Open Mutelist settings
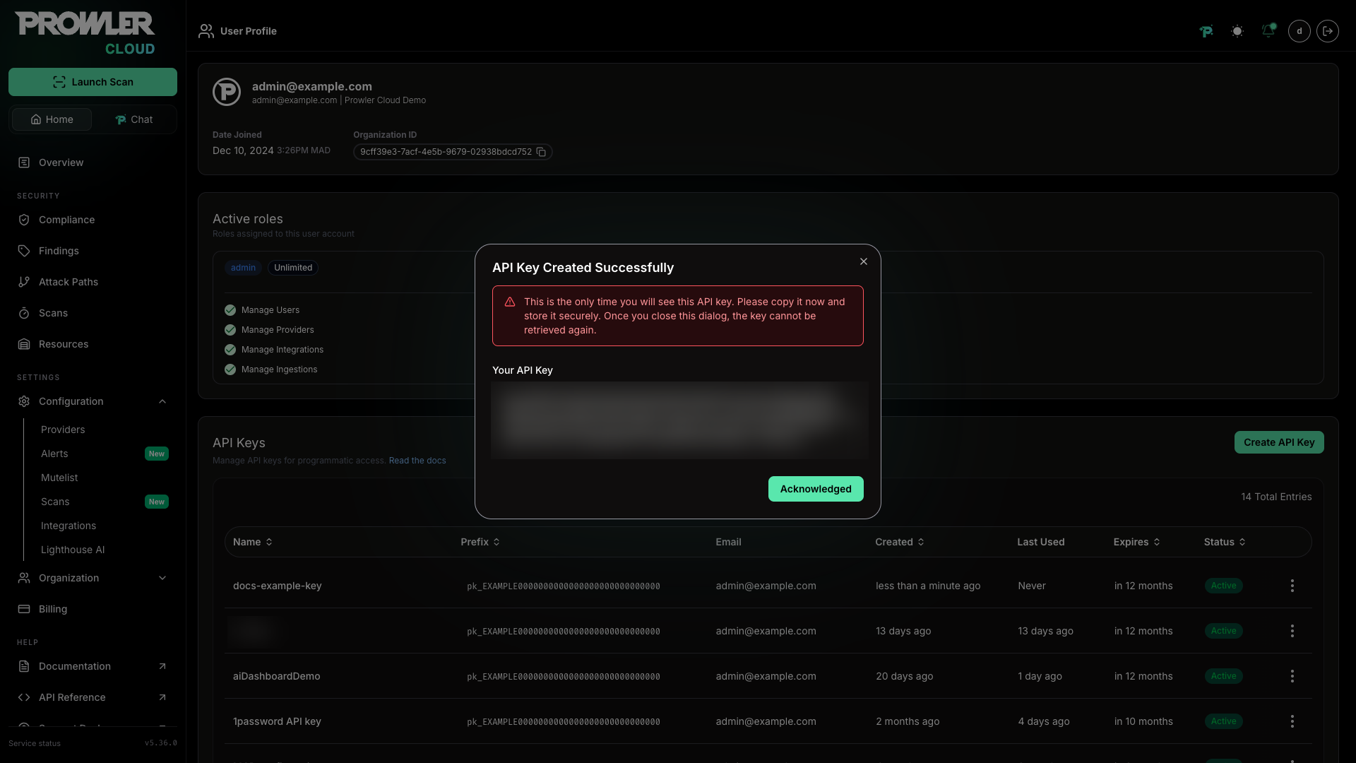This screenshot has height=763, width=1356. coord(59,478)
